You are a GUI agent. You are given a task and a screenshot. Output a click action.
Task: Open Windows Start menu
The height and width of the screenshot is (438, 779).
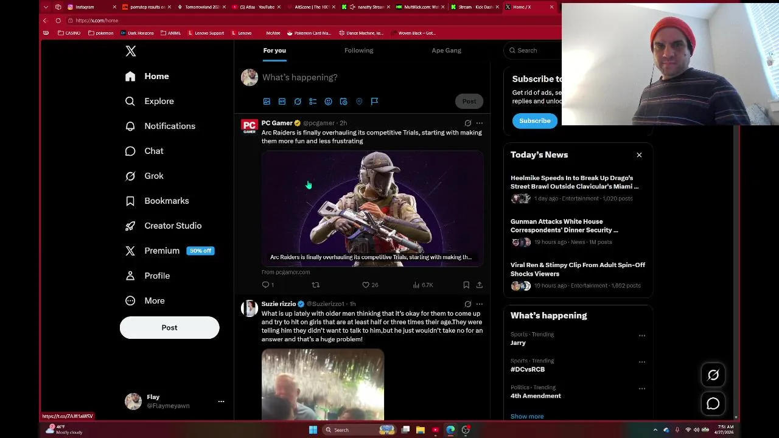[x=313, y=430]
